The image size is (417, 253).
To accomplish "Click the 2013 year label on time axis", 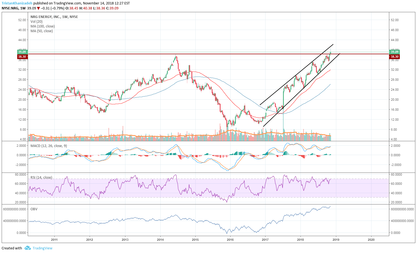I will [125, 240].
